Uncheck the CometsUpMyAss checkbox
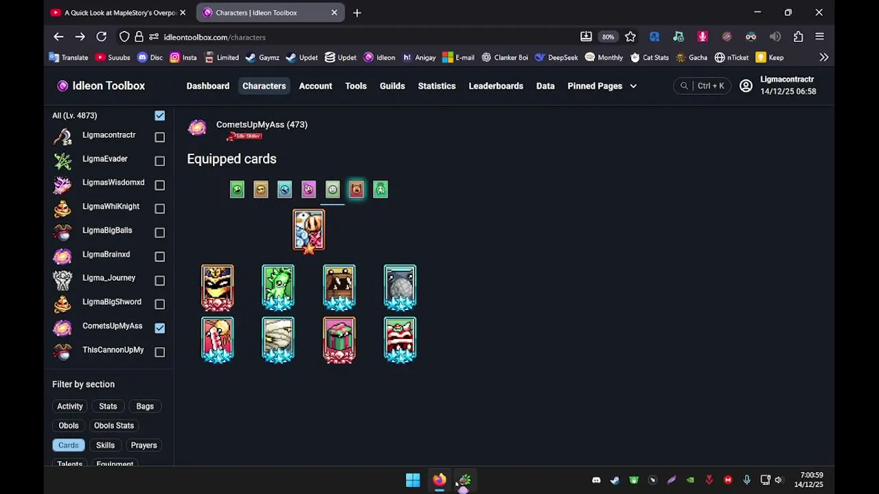Image resolution: width=879 pixels, height=494 pixels. point(160,328)
